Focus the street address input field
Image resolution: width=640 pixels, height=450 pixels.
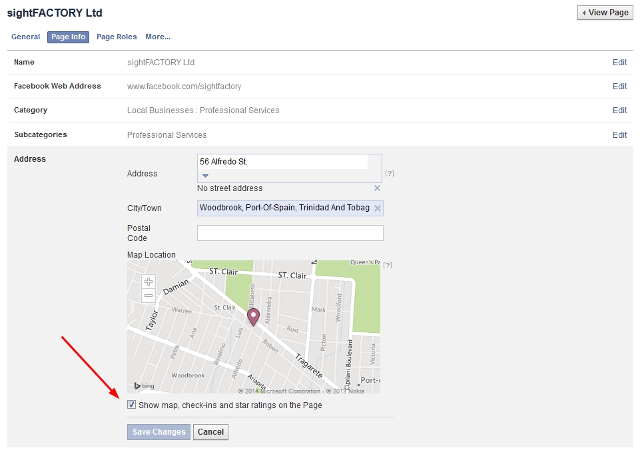283,162
